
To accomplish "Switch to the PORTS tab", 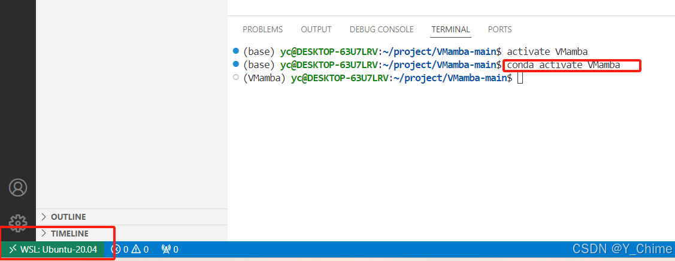I will pyautogui.click(x=500, y=30).
